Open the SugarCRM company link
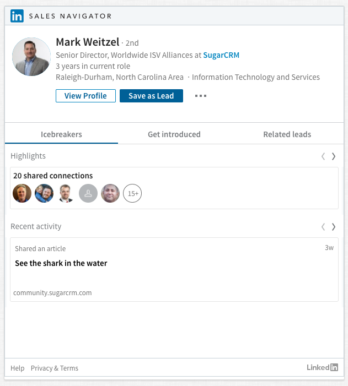Viewport: 348px width, 386px height. 221,55
